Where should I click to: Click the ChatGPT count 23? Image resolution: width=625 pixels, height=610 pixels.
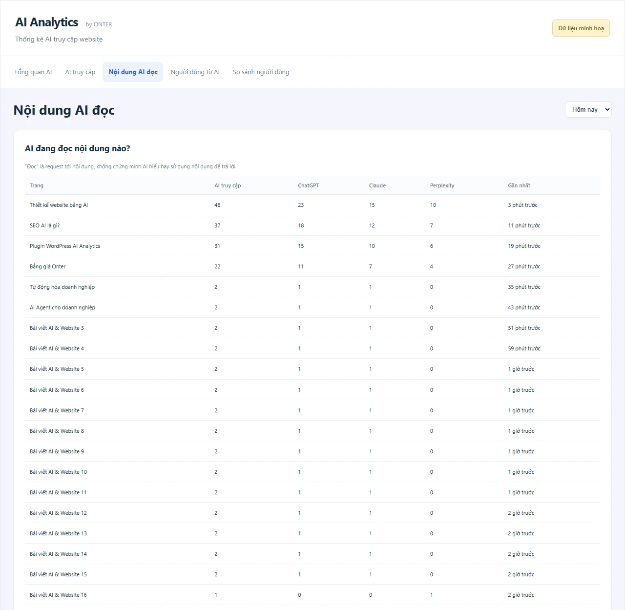[x=301, y=205]
